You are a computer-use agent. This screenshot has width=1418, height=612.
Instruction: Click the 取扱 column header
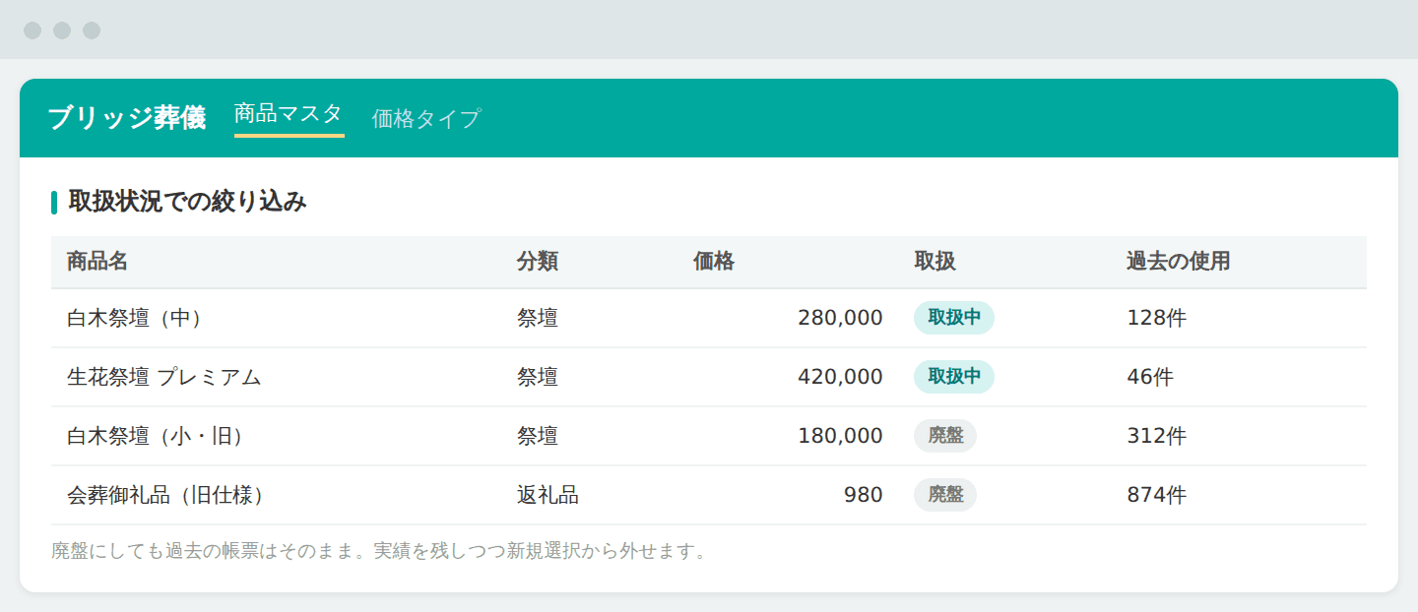935,262
